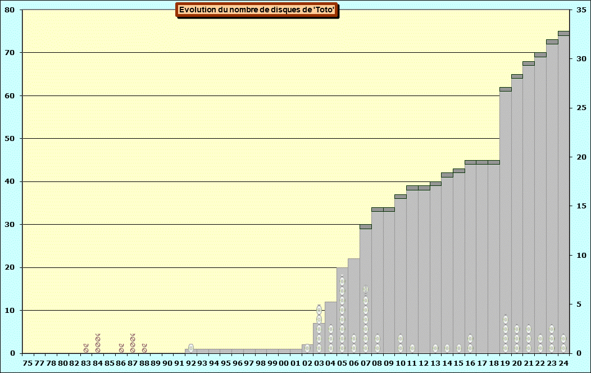Image resolution: width=591 pixels, height=373 pixels.
Task: Click the left axis label 80
Action: pos(10,10)
